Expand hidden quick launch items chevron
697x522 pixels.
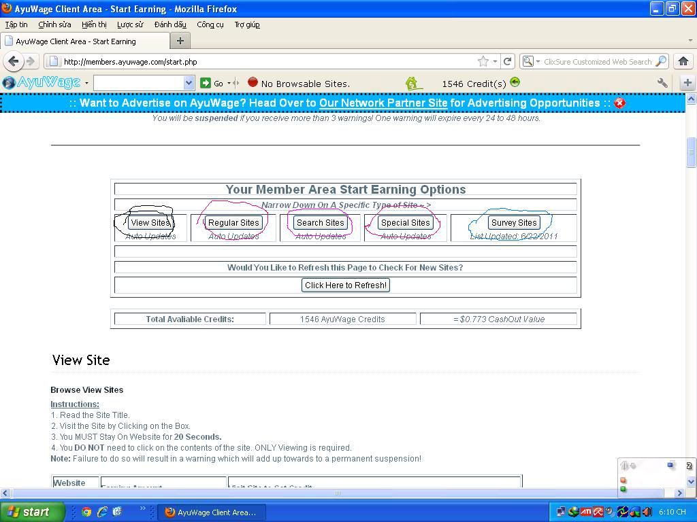[x=142, y=508]
